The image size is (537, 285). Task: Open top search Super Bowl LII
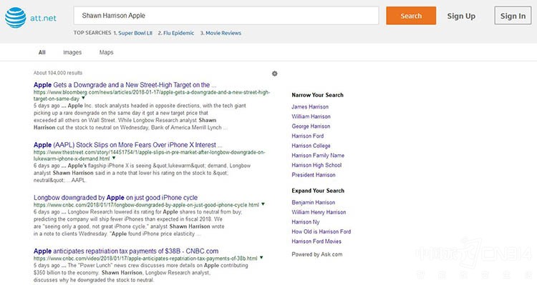pyautogui.click(x=135, y=33)
